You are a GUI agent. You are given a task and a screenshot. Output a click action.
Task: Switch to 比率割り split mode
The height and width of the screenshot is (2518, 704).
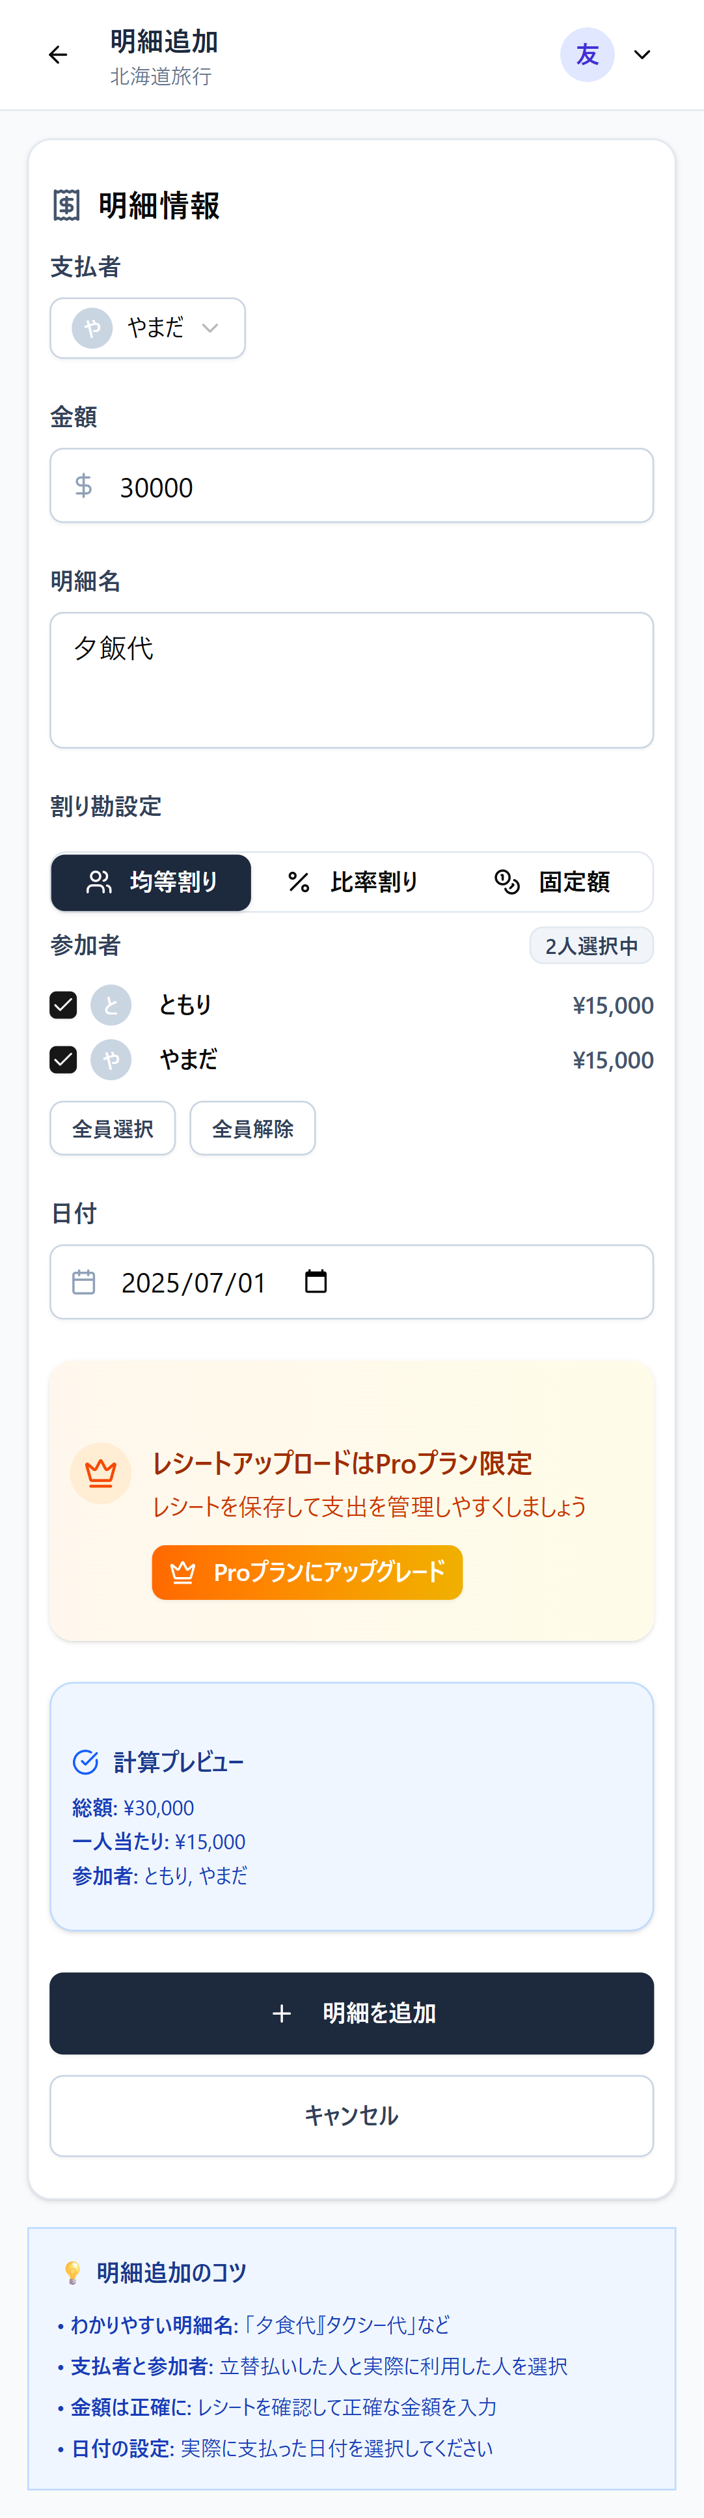[x=353, y=882]
